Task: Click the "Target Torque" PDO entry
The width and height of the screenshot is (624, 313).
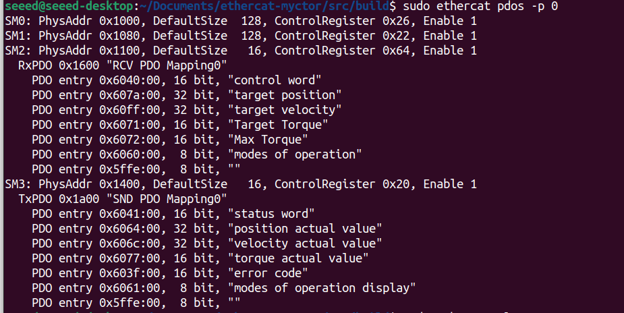Action: click(x=179, y=125)
